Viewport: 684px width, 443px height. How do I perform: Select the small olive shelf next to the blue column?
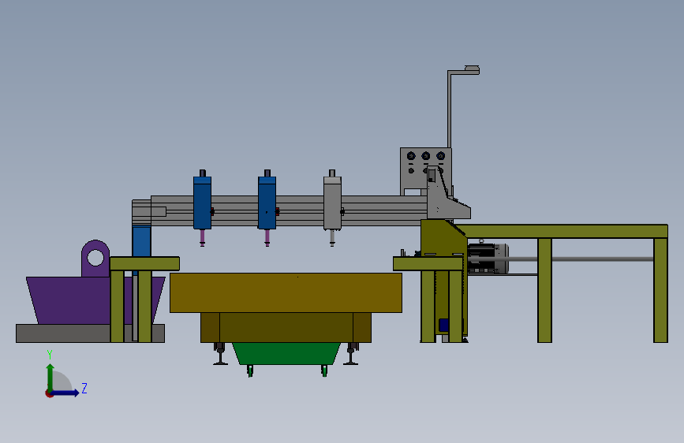(x=145, y=263)
